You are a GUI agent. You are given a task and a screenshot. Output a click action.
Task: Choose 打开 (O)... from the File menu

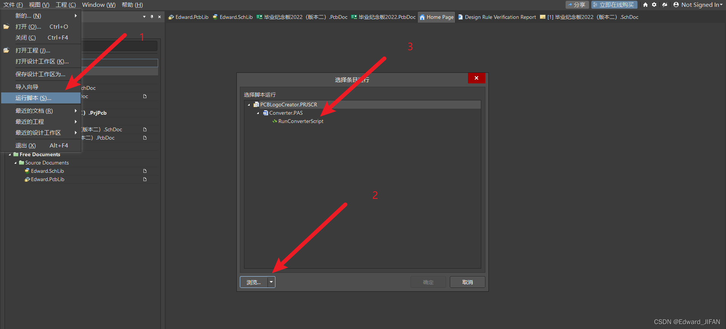pos(41,27)
